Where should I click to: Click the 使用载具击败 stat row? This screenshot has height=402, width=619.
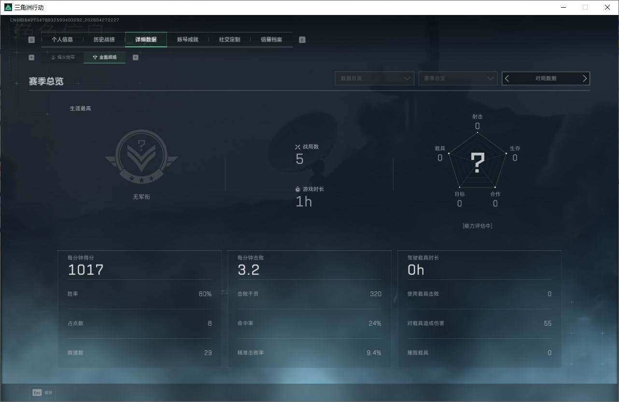click(479, 294)
